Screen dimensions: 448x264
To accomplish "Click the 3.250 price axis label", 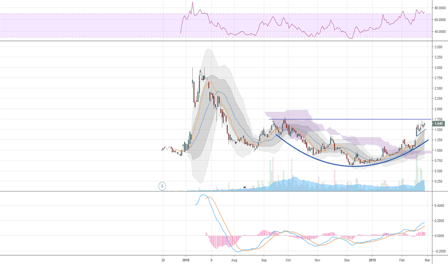I will [438, 58].
